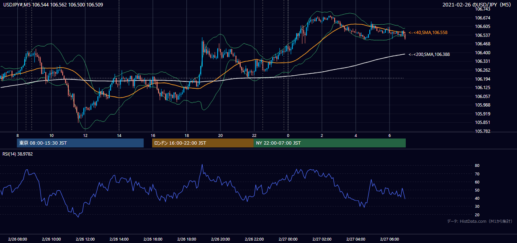Click the NY 22:00-07:00 JST session bar
The height and width of the screenshot is (243, 517).
[330, 143]
